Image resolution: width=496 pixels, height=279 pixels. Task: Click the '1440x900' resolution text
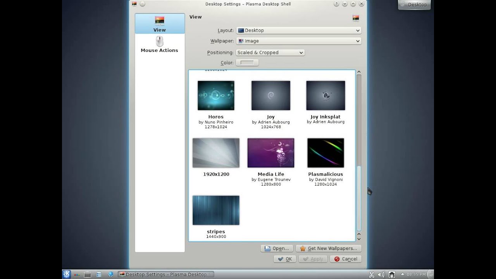pos(216,236)
